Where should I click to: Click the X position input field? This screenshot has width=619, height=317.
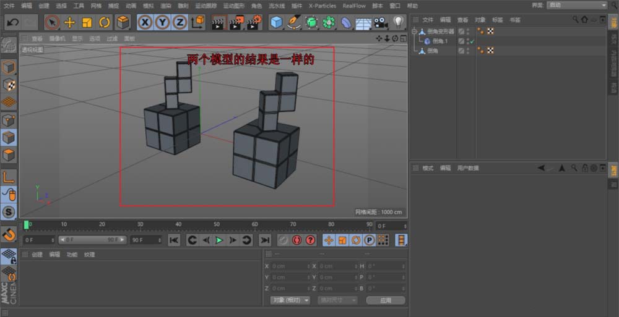pyautogui.click(x=290, y=266)
